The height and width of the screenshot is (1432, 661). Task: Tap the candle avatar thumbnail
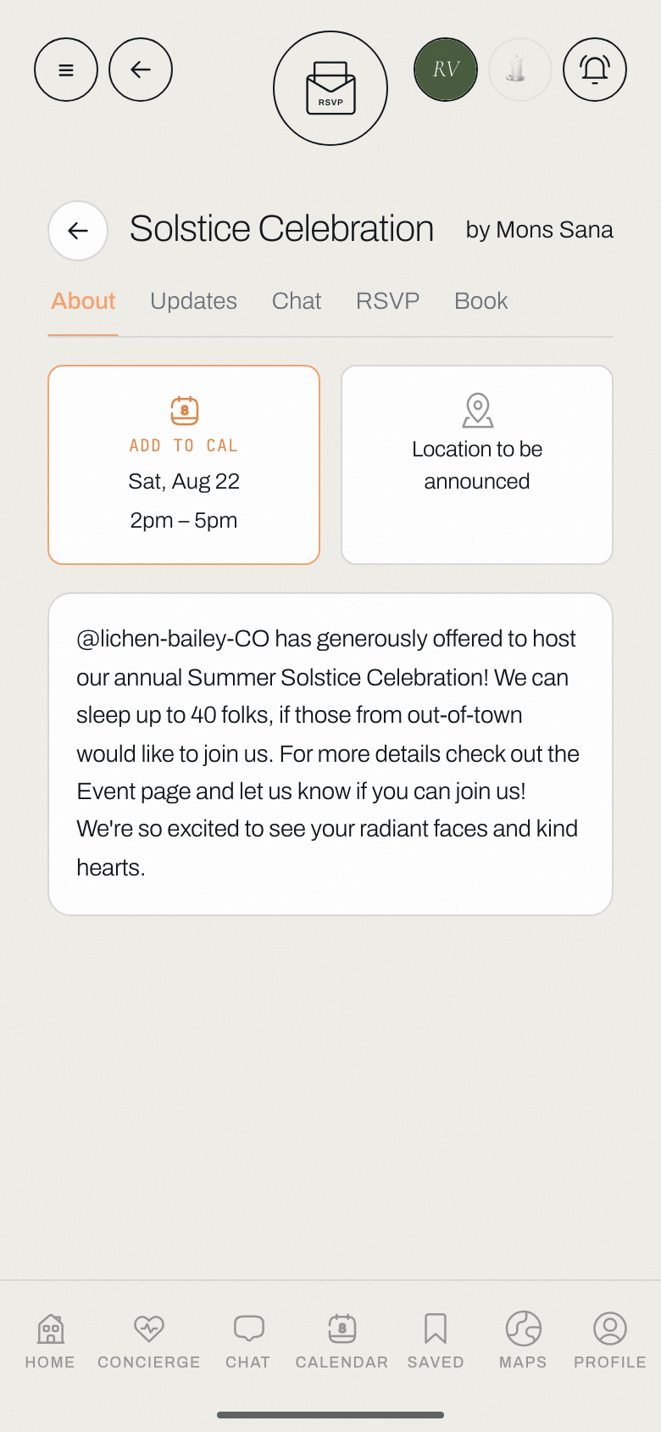pos(520,70)
